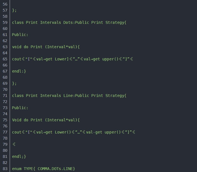Click line number 65 in the gutter
This screenshot has height=172, width=197.
tap(5, 59)
